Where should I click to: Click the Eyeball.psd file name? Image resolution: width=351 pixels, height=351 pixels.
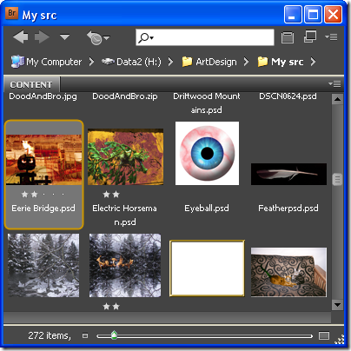coord(207,209)
